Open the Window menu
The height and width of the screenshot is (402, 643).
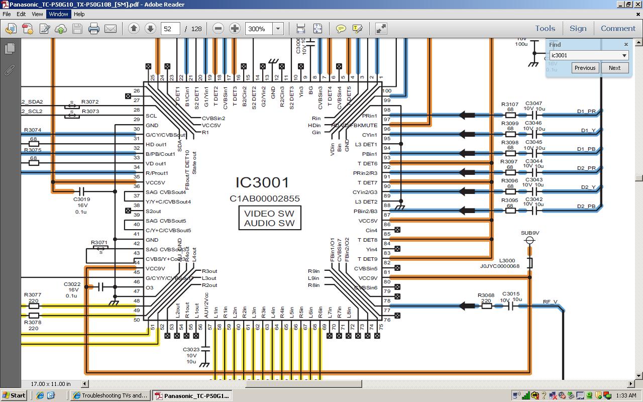point(58,14)
